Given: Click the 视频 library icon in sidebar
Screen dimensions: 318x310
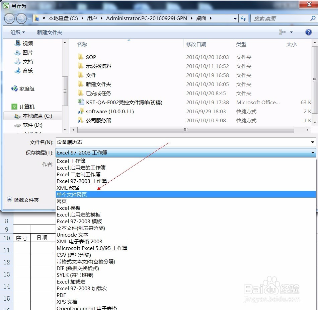Looking at the screenshot, I should [x=18, y=43].
